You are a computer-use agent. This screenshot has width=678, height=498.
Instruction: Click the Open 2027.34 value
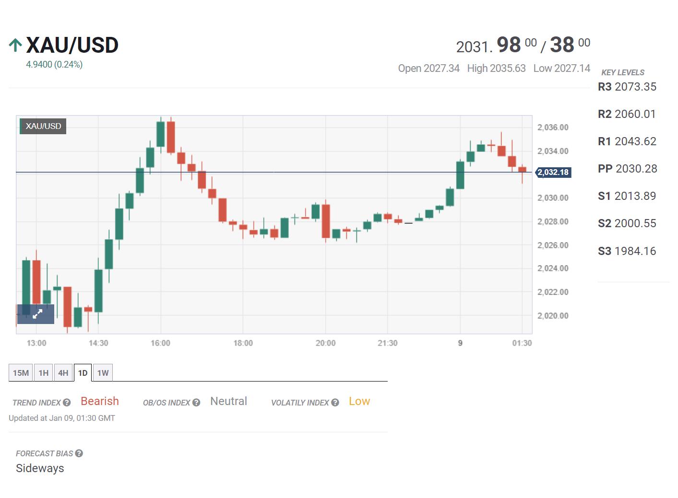point(429,69)
